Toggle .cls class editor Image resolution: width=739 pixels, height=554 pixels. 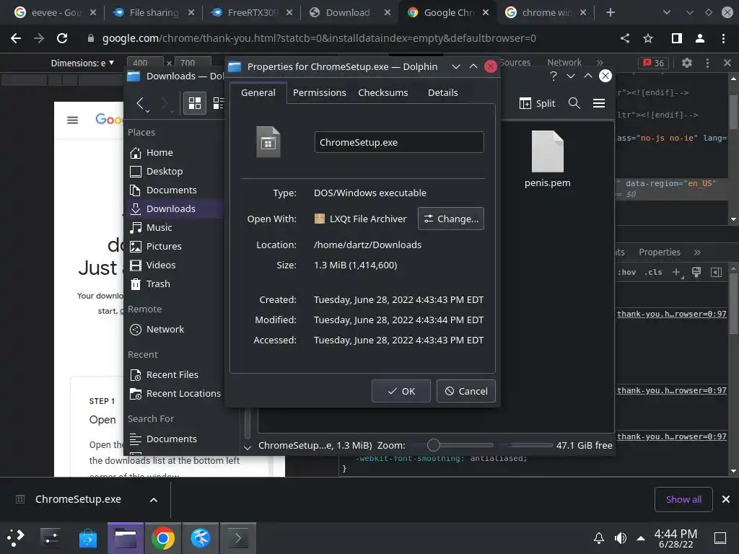[x=653, y=272]
